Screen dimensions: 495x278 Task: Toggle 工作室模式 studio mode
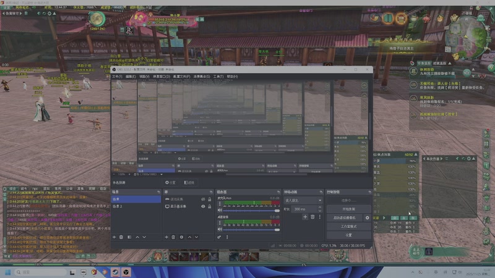[x=349, y=226]
